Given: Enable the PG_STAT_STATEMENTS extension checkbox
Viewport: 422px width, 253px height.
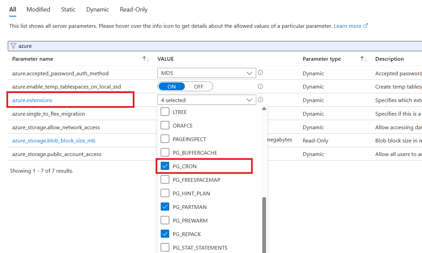Looking at the screenshot, I should [x=165, y=247].
